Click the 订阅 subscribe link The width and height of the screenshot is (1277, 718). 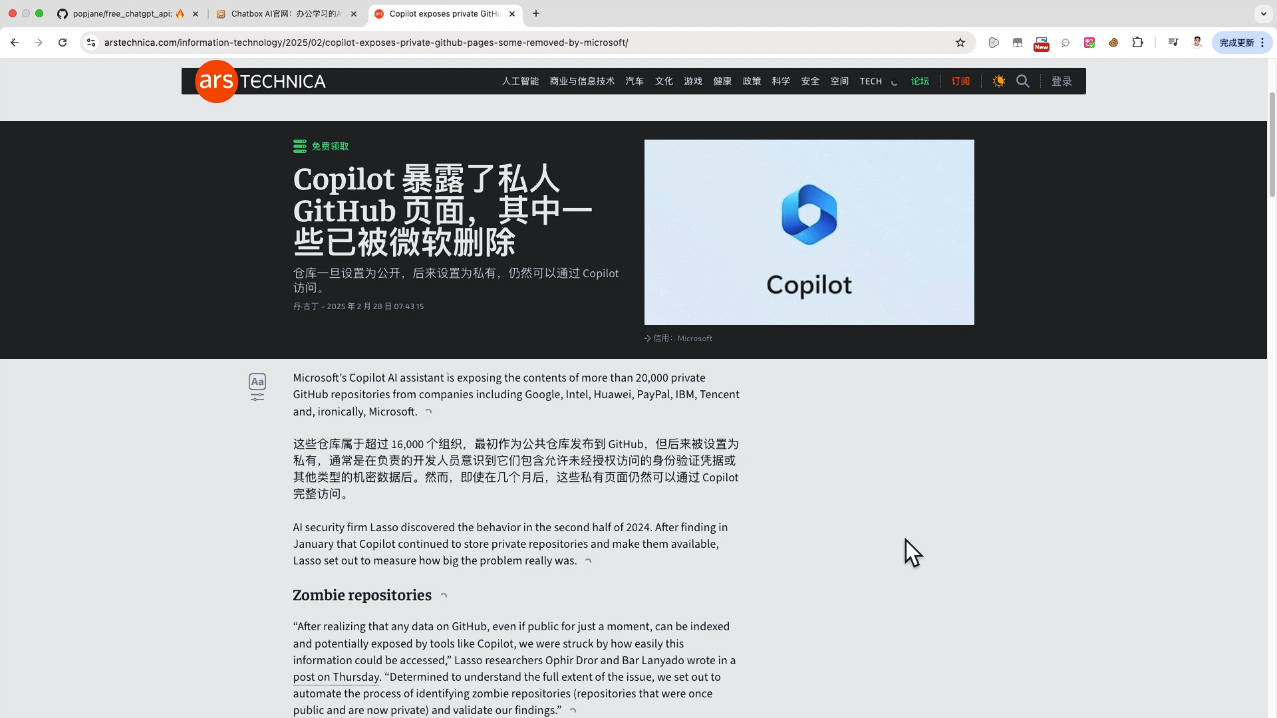pyautogui.click(x=960, y=81)
